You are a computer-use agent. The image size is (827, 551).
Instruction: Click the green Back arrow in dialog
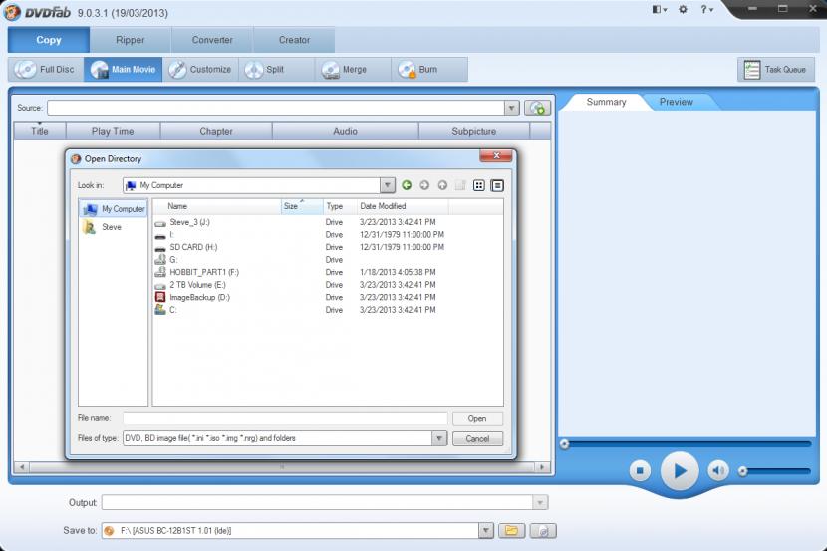point(407,185)
